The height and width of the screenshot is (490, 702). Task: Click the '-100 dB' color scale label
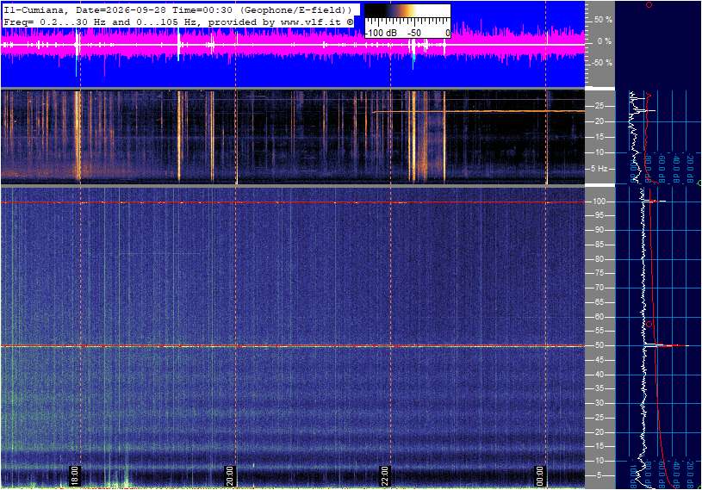[x=382, y=33]
